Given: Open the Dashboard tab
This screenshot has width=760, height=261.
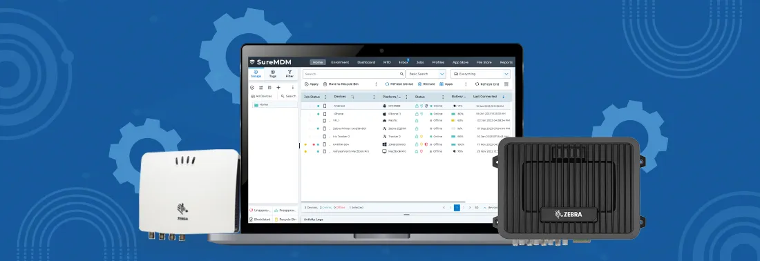Looking at the screenshot, I should [366, 62].
